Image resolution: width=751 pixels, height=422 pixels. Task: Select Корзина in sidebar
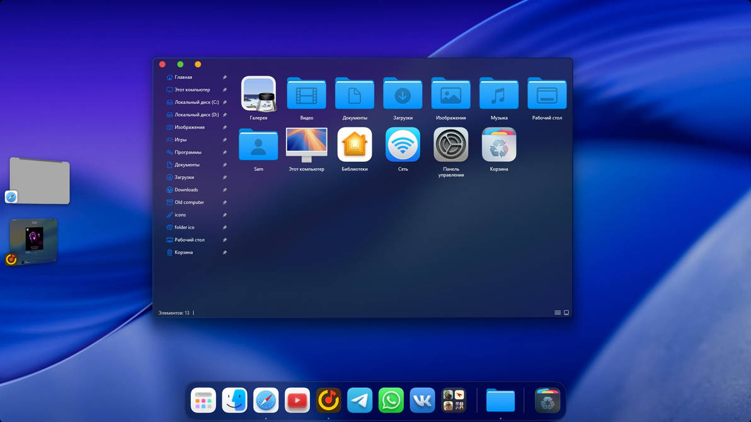183,253
